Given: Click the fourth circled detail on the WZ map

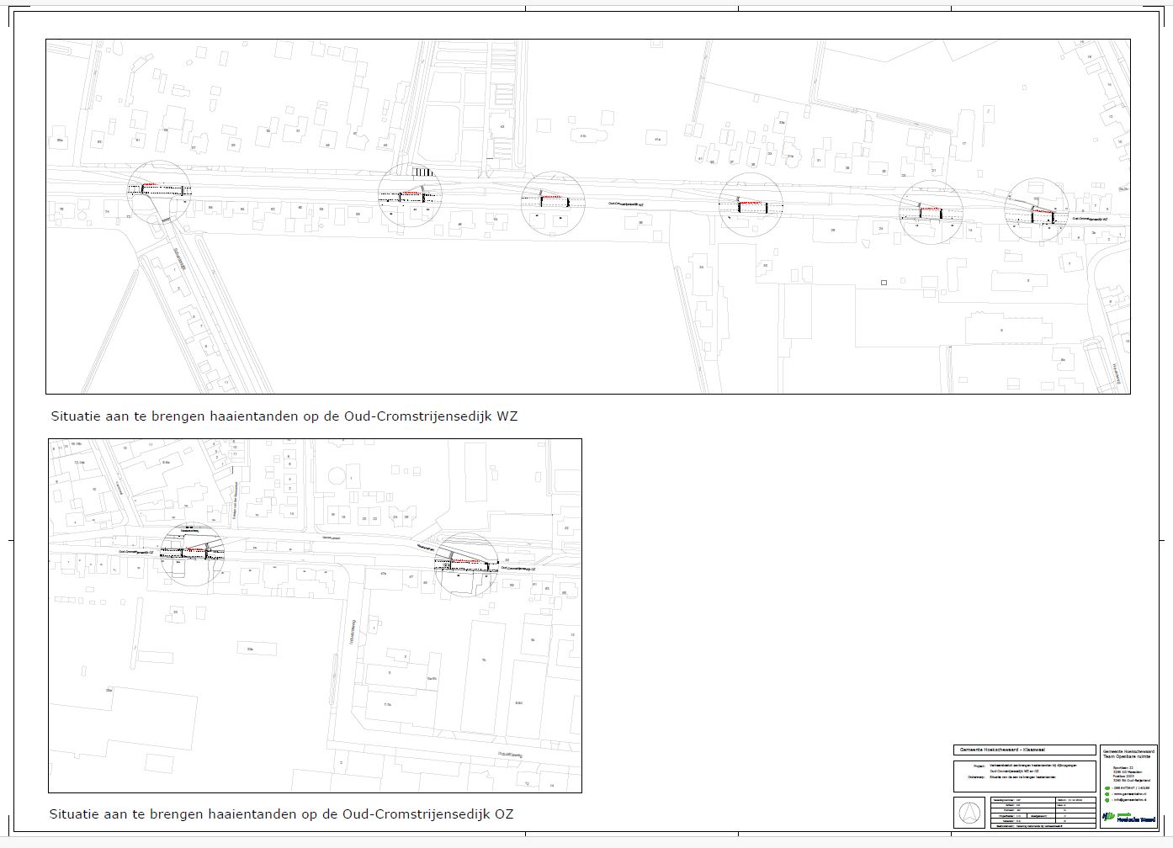Looking at the screenshot, I should 751,206.
